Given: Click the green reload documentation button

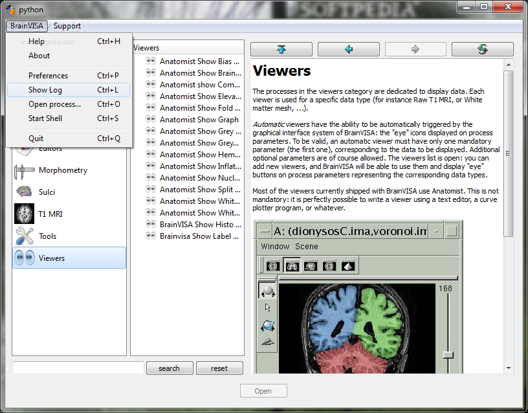Looking at the screenshot, I should (x=483, y=49).
